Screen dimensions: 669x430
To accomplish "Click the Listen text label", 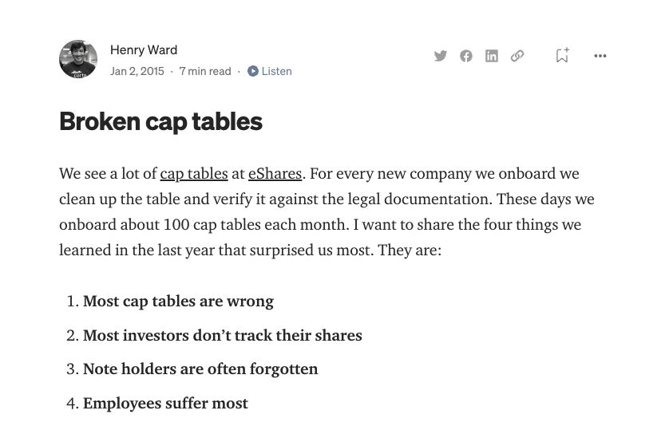I will click(277, 71).
